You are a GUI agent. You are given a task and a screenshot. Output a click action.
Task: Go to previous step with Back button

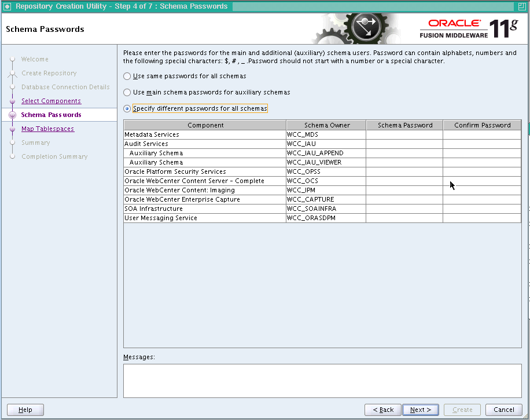(383, 410)
